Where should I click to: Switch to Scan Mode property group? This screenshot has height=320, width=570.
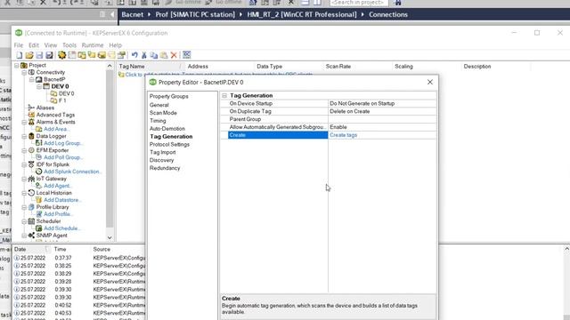tap(163, 113)
